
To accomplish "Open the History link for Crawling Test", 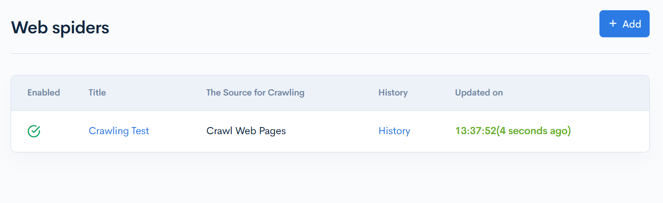I will pos(394,131).
